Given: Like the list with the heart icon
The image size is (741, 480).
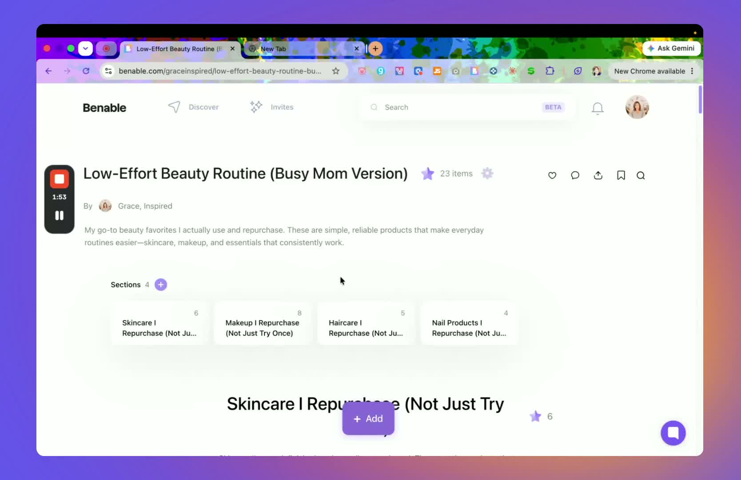Looking at the screenshot, I should tap(552, 176).
